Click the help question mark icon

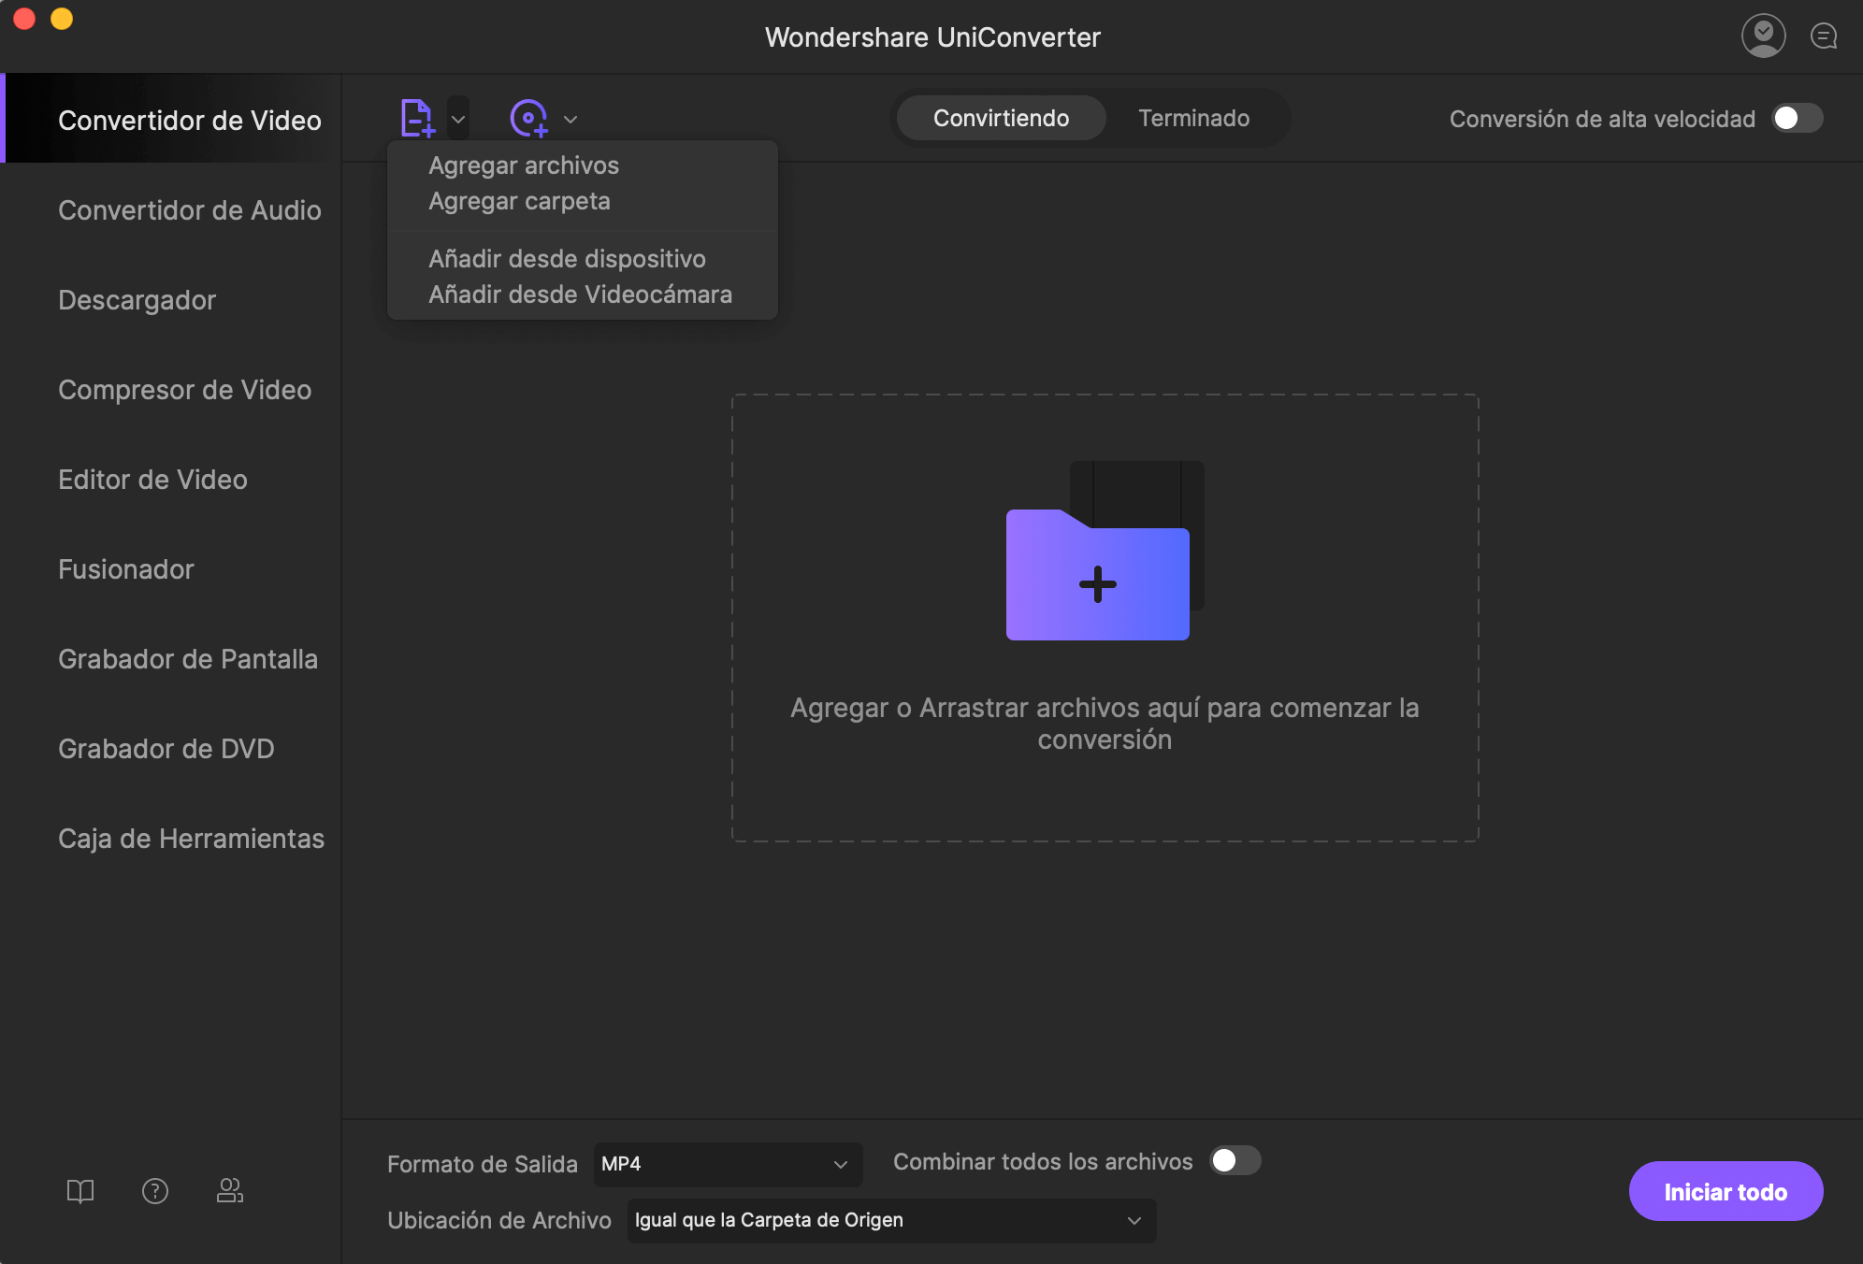pos(155,1190)
